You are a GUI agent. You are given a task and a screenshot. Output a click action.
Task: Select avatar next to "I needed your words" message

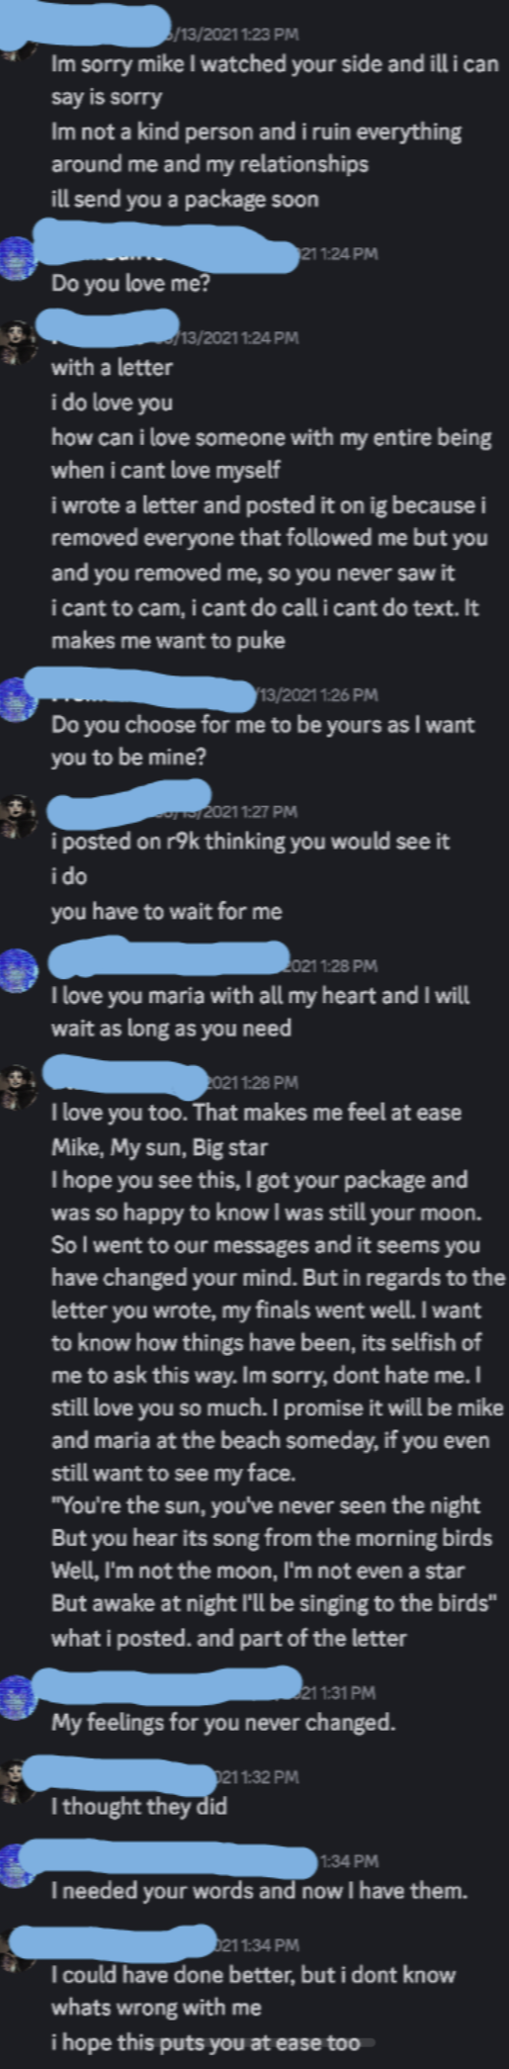[17, 1865]
